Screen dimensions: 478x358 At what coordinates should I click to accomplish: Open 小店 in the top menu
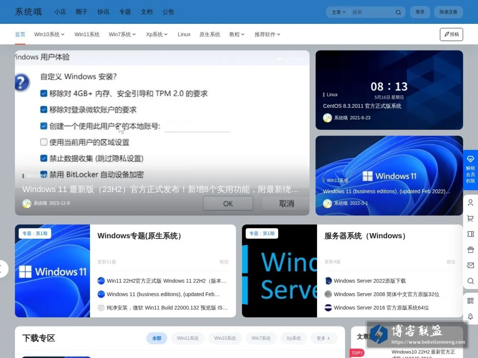[x=60, y=12]
